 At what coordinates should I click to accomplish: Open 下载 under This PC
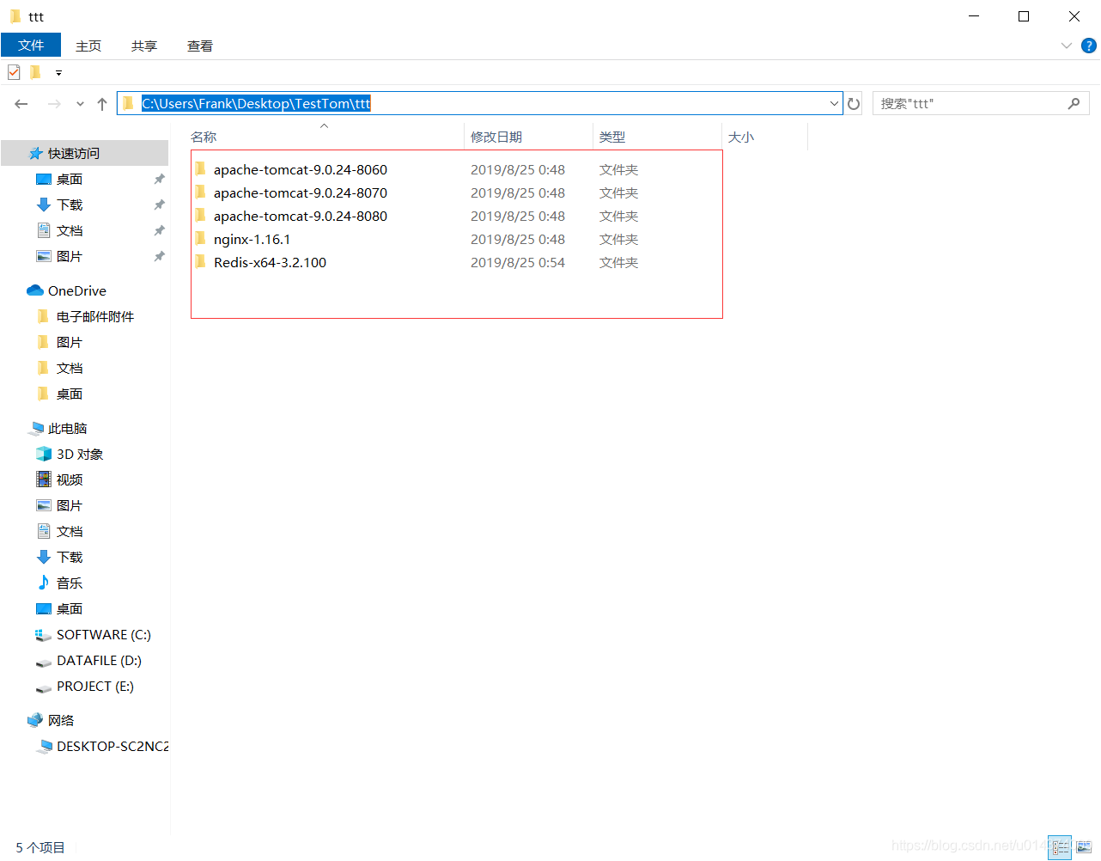[x=70, y=557]
